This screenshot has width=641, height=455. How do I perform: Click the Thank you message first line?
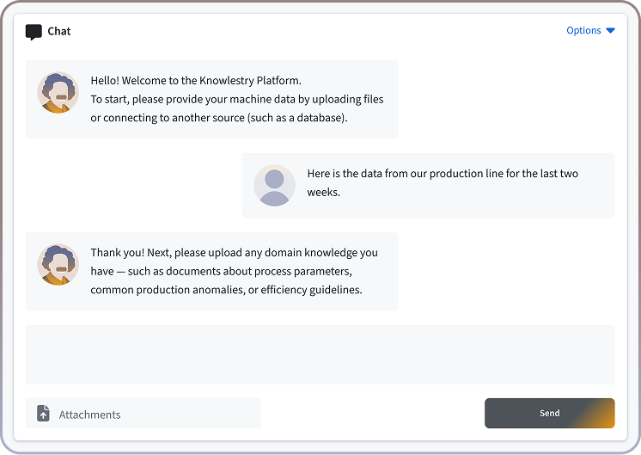point(234,253)
